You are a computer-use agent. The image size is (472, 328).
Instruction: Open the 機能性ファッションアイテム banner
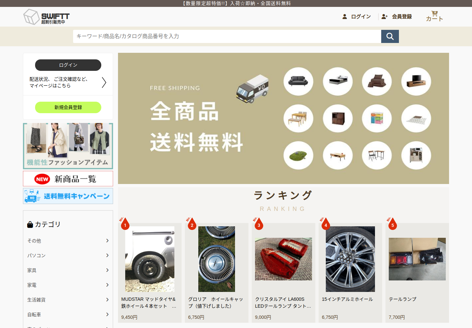(x=68, y=146)
